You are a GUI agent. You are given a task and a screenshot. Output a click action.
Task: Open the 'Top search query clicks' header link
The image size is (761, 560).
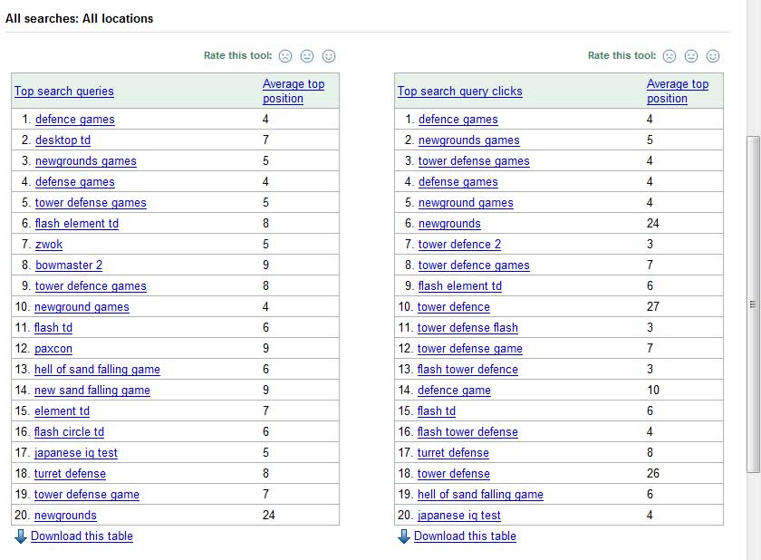(459, 92)
